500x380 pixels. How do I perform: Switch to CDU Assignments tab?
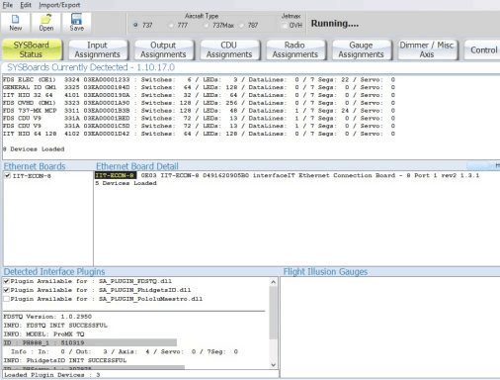click(229, 49)
